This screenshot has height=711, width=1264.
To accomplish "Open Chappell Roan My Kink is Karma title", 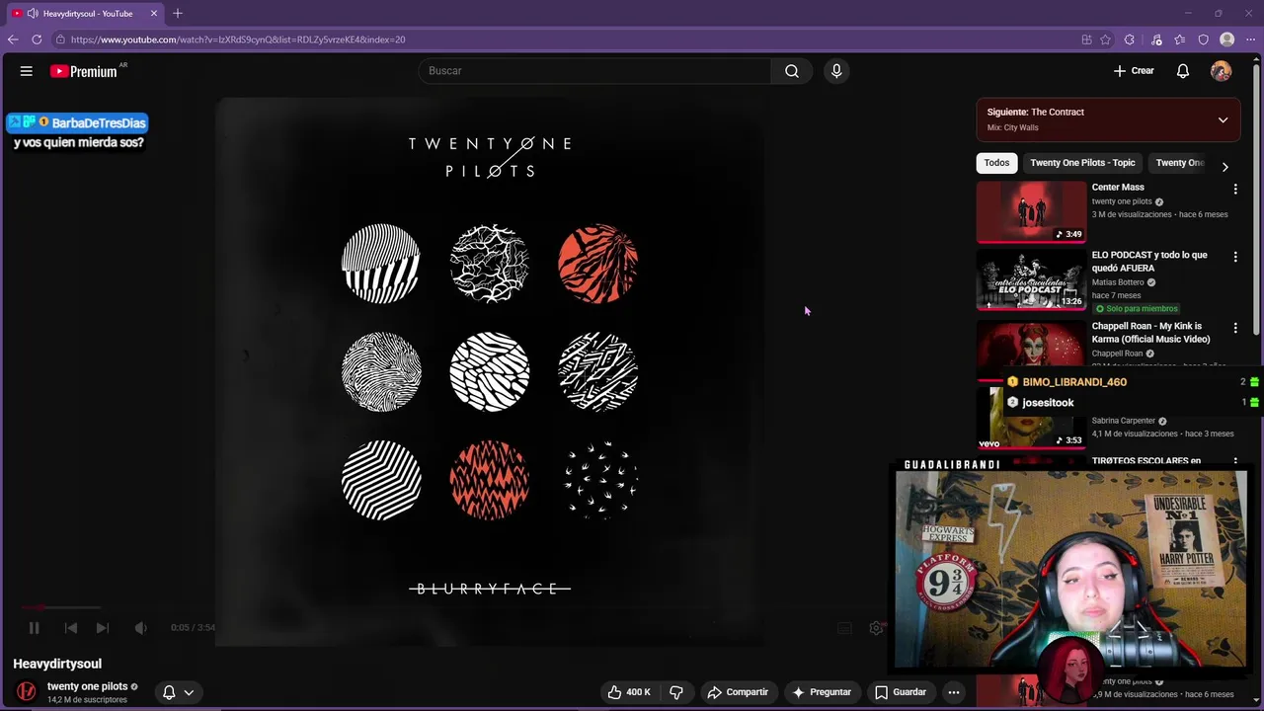I will click(1150, 333).
